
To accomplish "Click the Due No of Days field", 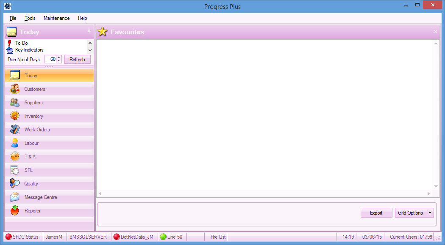I will pyautogui.click(x=50, y=60).
